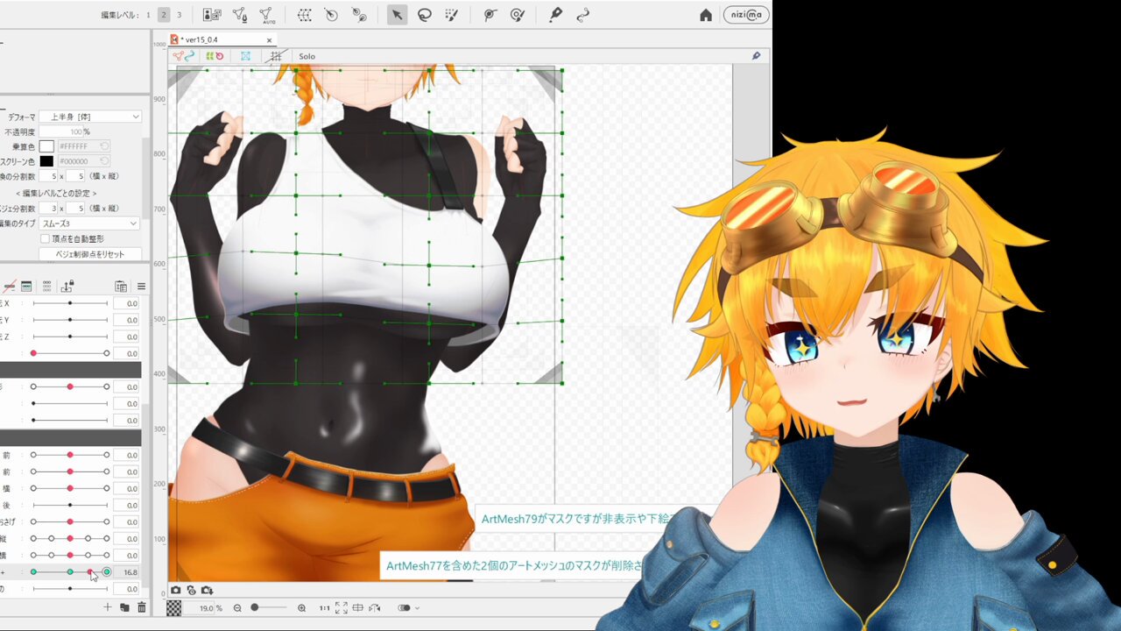
Task: Go to the Home screen icon
Action: click(x=706, y=15)
